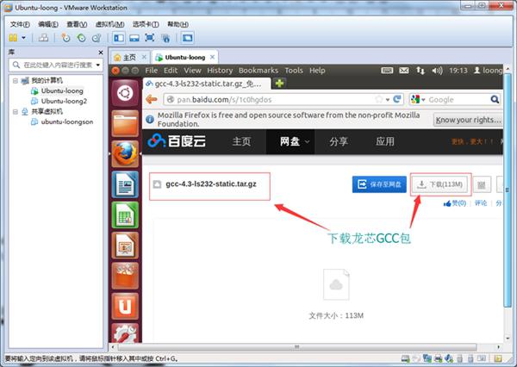Collapse the 我的计算机 tree node
The width and height of the screenshot is (517, 367).
16,80
